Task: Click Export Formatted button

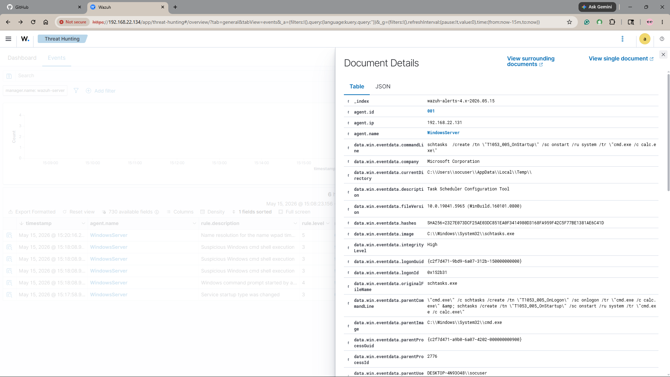Action: pos(32,212)
